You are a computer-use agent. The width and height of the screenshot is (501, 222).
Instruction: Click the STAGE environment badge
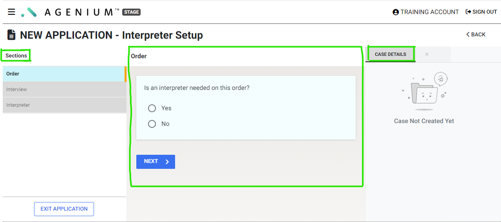[132, 12]
